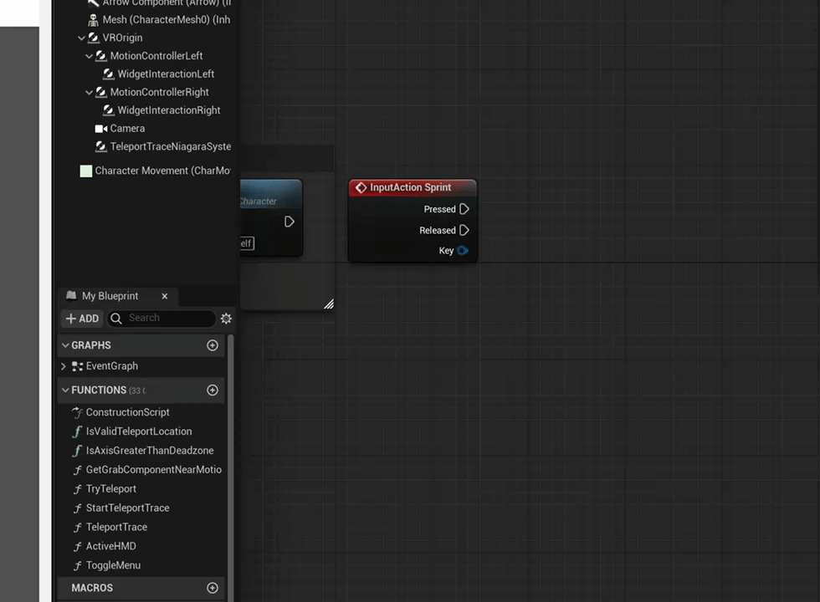The width and height of the screenshot is (820, 602).
Task: Add a new graph using the GRAPHS plus icon
Action: pos(212,344)
